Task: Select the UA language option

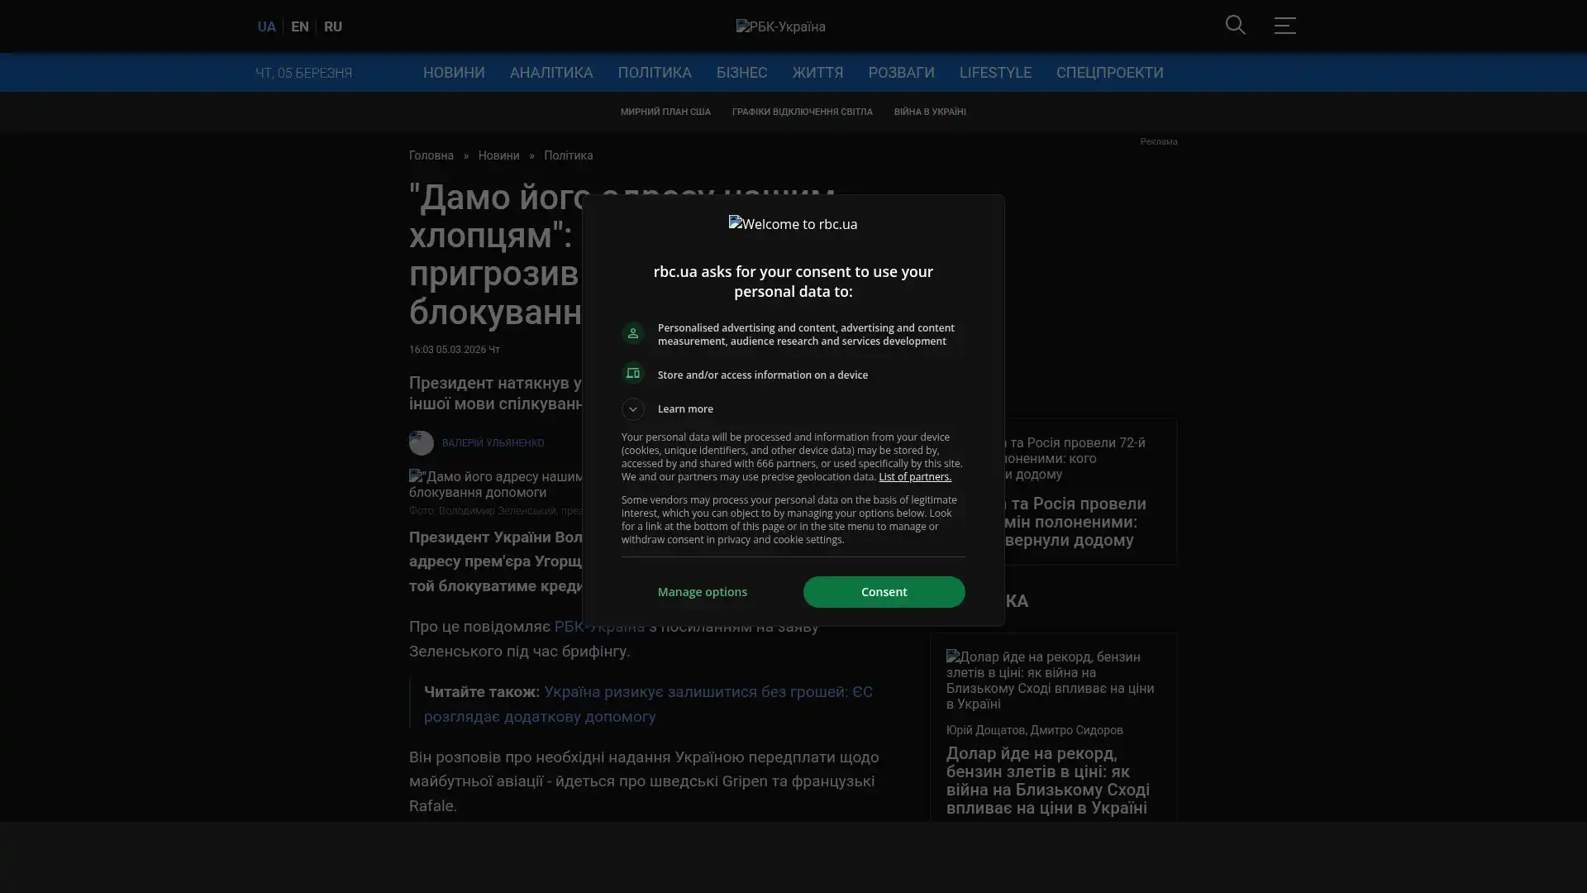Action: click(x=266, y=26)
